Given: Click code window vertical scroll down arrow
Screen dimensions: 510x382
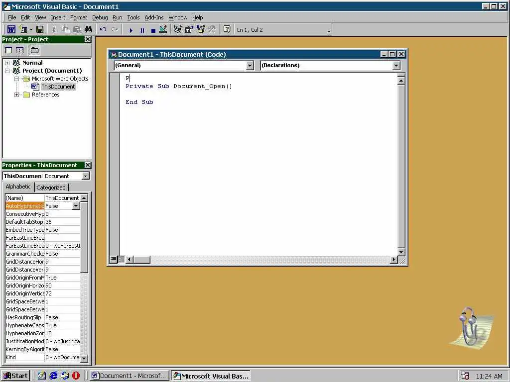Looking at the screenshot, I should (x=401, y=252).
